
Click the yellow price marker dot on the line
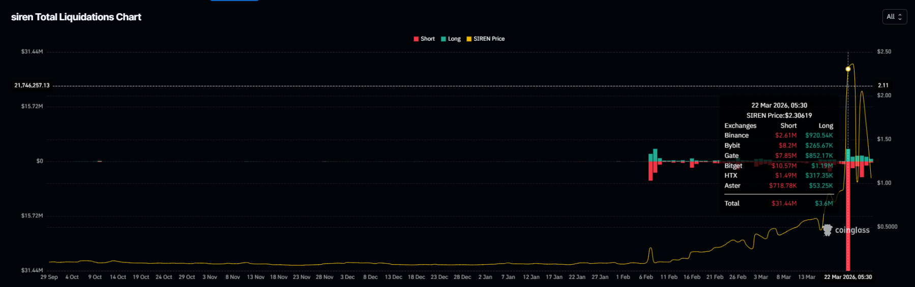click(848, 69)
